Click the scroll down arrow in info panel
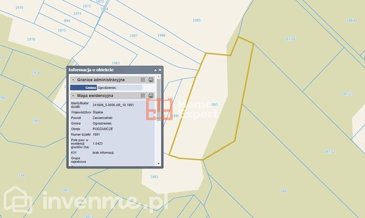This screenshot has width=365, height=218. 159,164
